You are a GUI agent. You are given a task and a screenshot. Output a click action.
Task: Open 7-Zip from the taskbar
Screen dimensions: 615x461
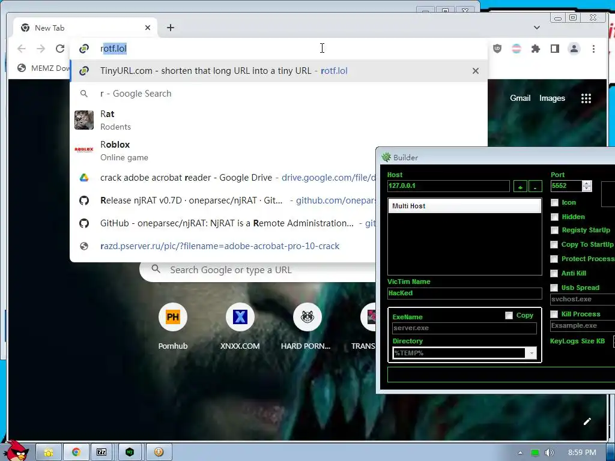101,453
